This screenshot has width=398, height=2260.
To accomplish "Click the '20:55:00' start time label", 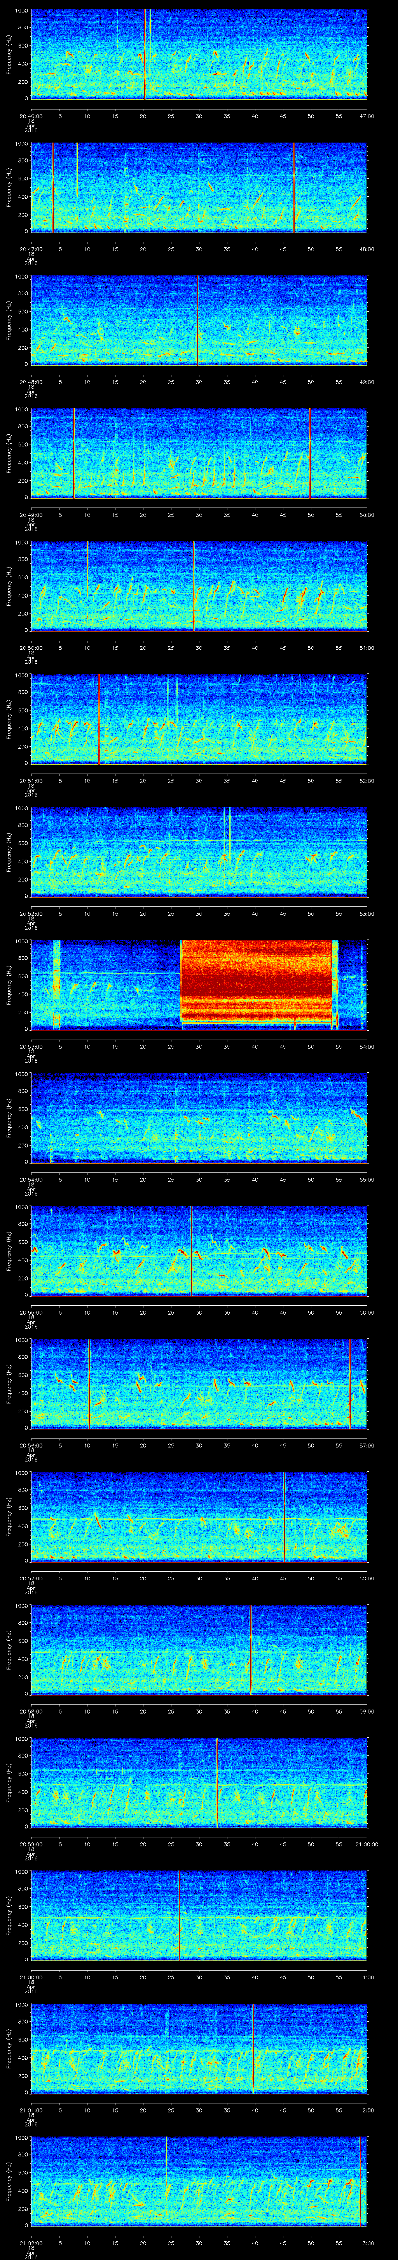I will (31, 1312).
